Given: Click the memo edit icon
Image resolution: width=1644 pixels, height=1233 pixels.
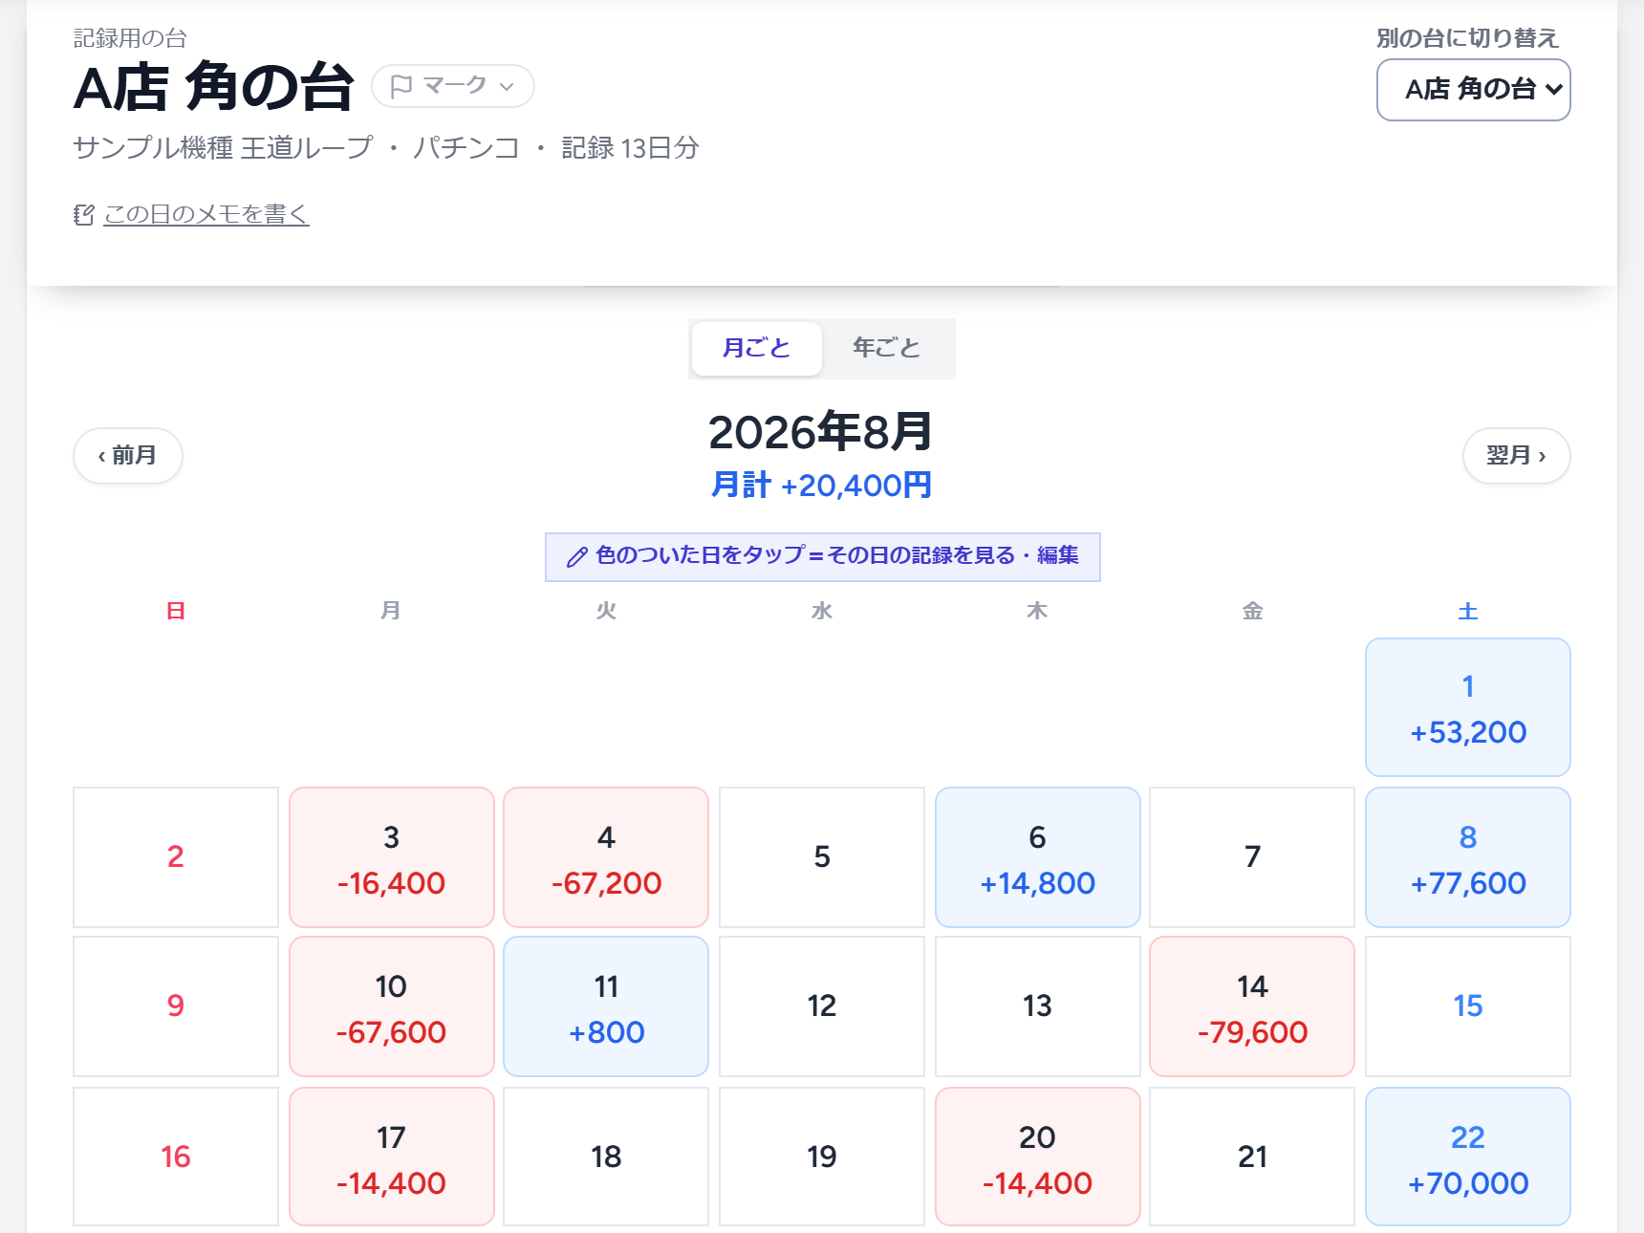Looking at the screenshot, I should pyautogui.click(x=84, y=215).
